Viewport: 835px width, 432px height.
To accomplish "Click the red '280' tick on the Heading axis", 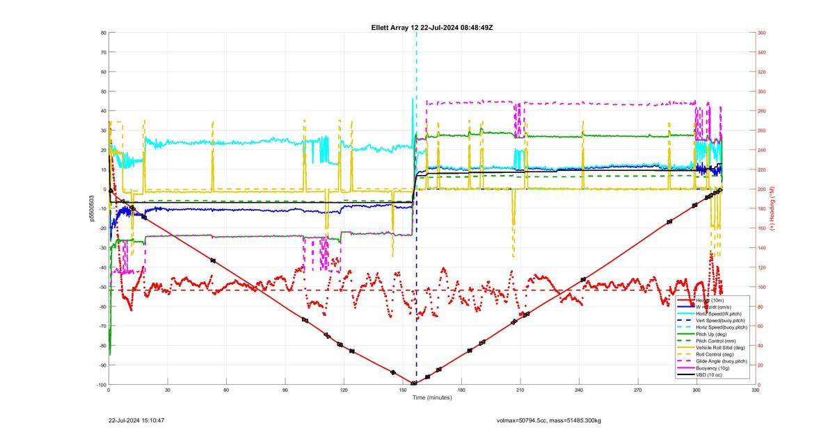I will (762, 111).
